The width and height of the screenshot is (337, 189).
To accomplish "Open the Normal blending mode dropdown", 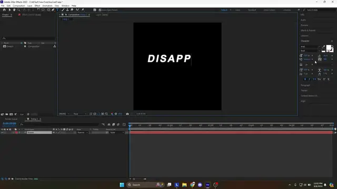I will tap(83, 133).
